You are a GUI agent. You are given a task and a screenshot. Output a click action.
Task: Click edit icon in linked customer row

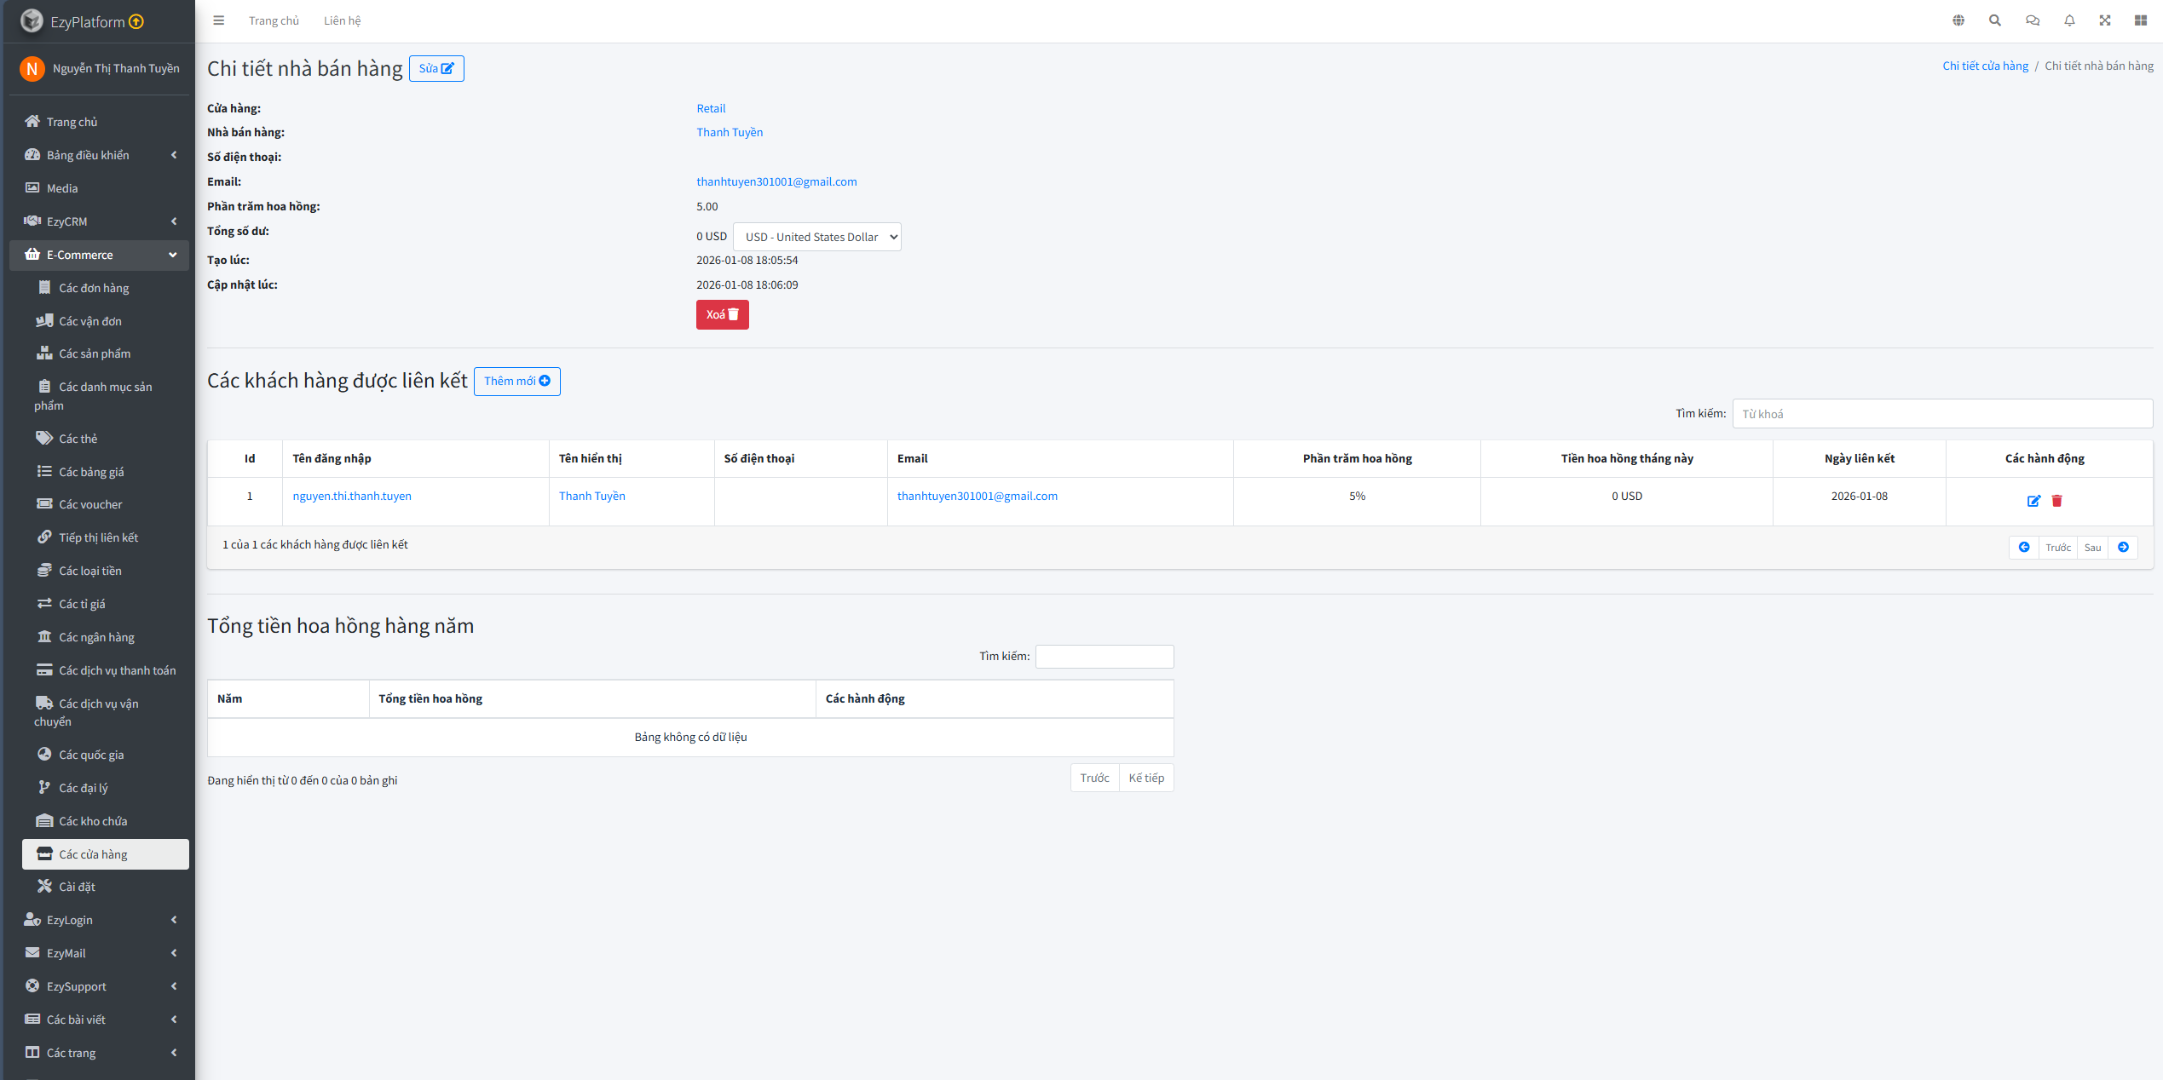pos(2033,501)
